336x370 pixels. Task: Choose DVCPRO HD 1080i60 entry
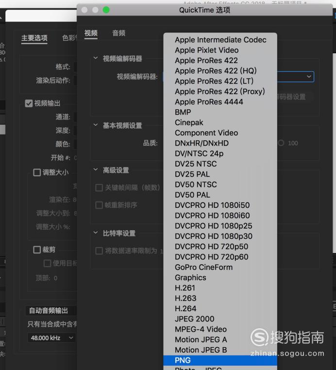[x=220, y=216]
